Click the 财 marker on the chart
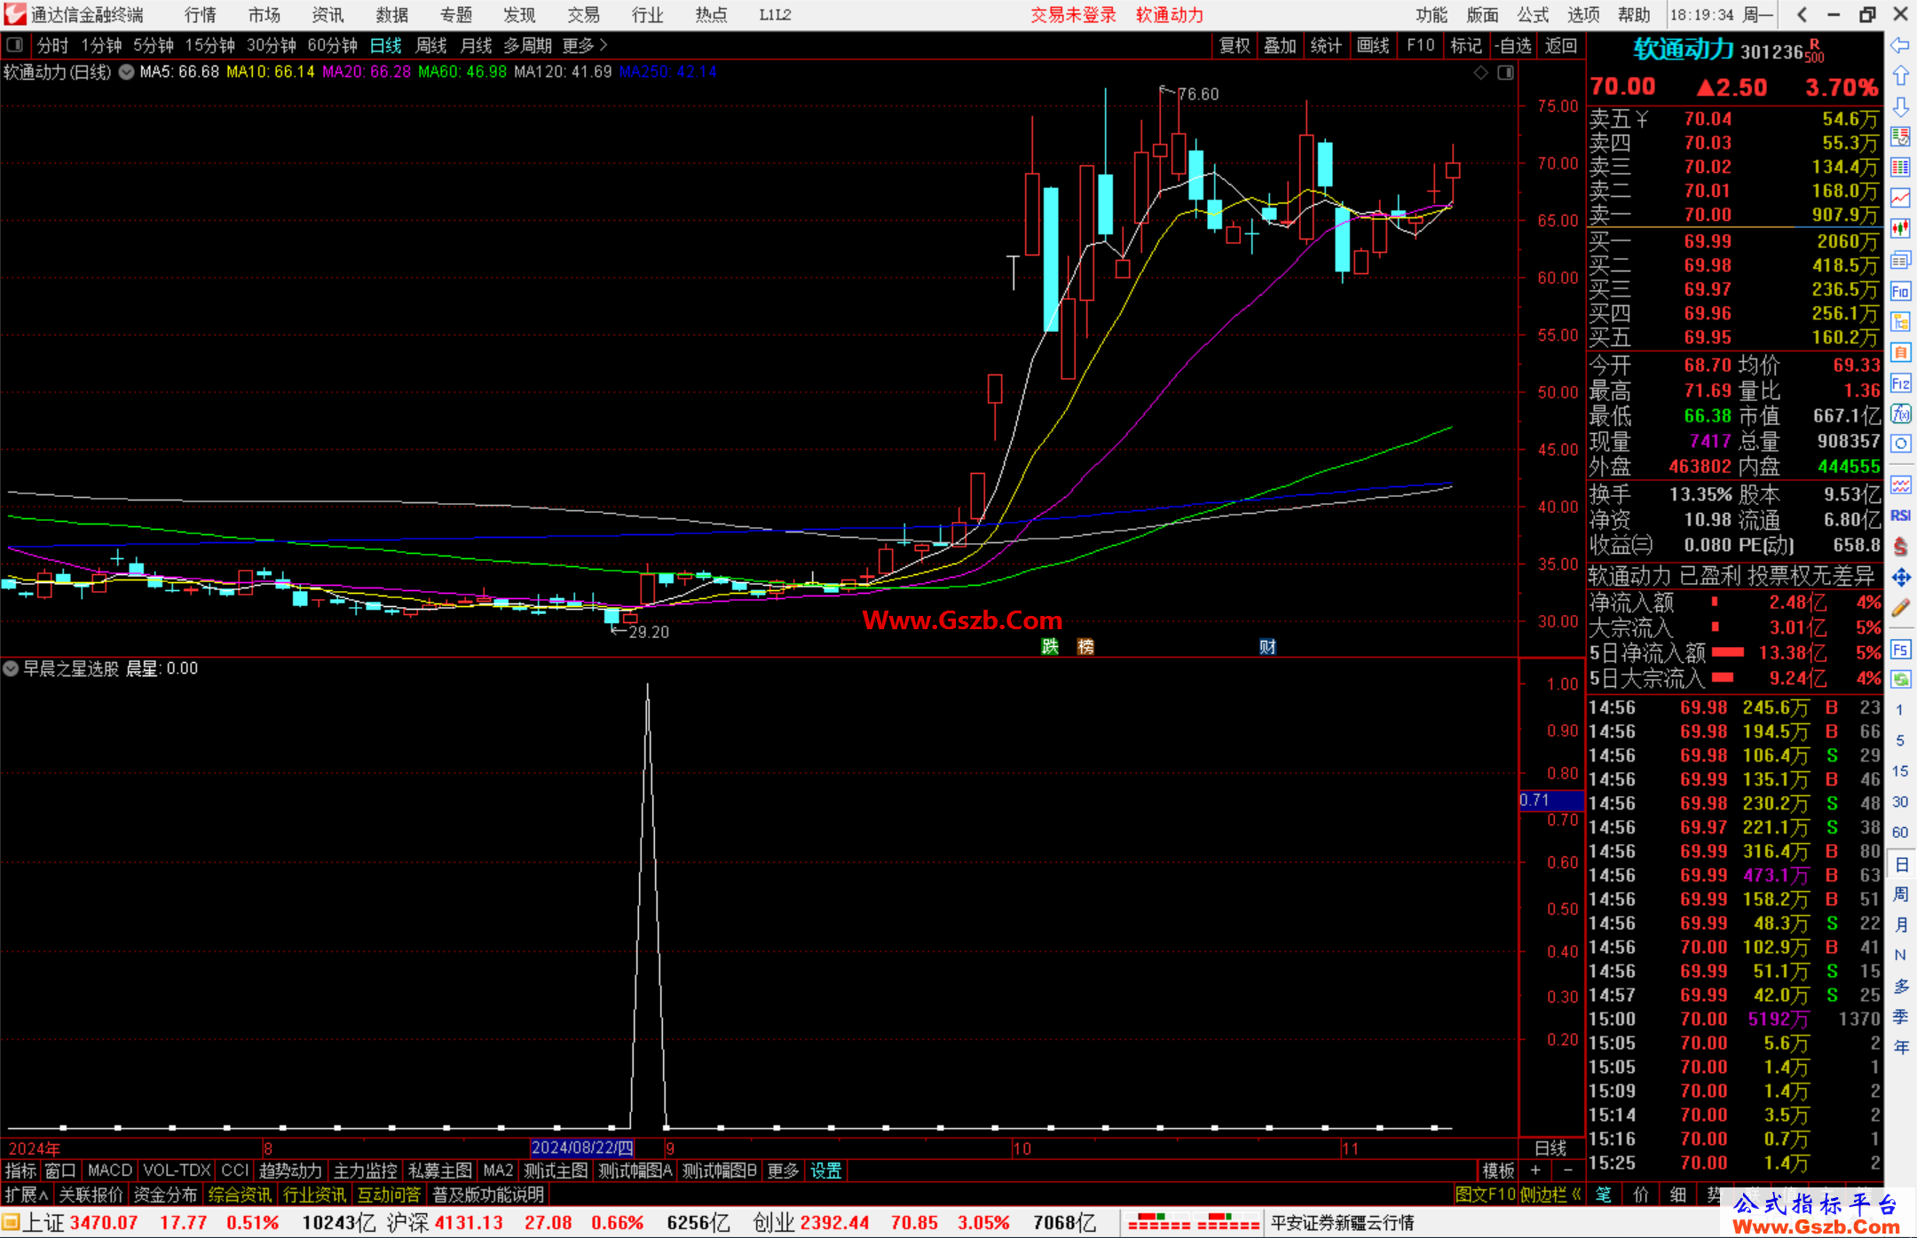This screenshot has width=1917, height=1238. [x=1267, y=647]
